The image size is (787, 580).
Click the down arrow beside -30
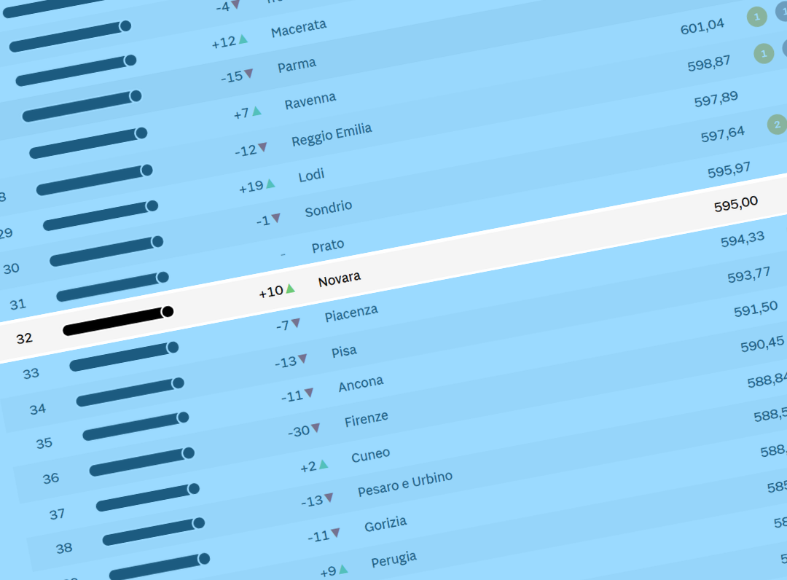point(316,428)
